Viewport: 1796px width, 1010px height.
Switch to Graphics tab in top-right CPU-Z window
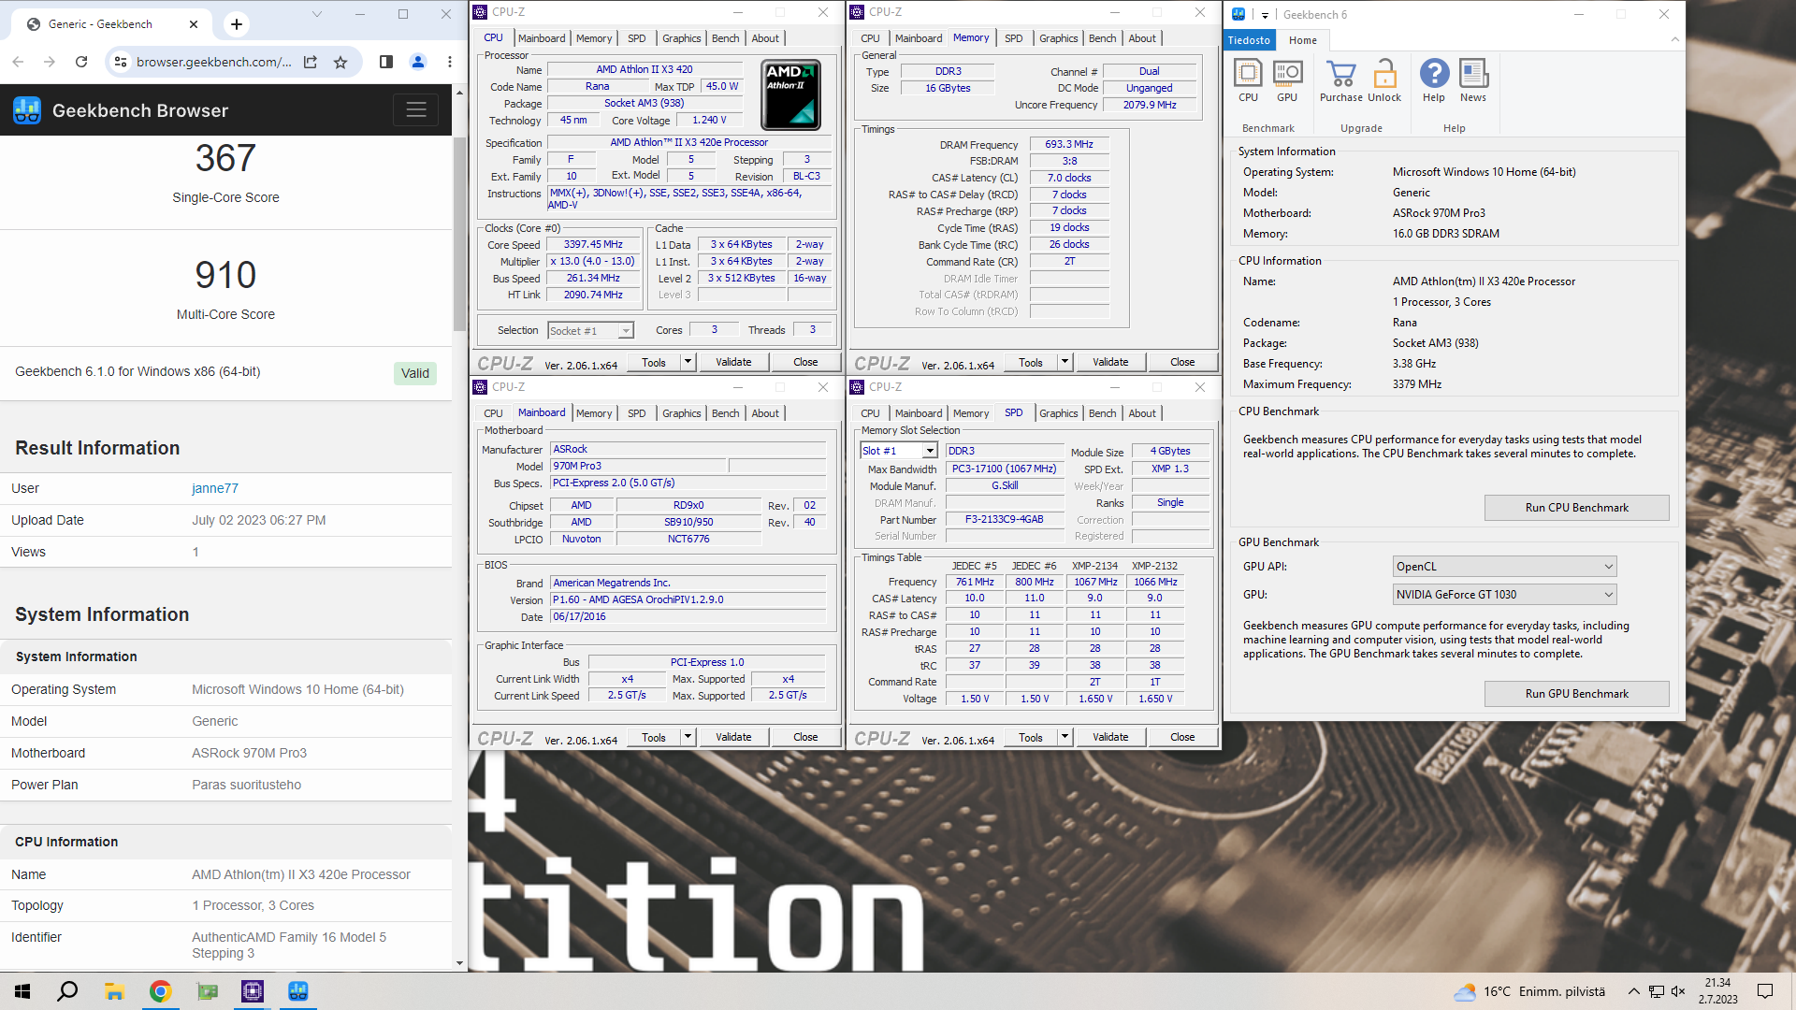coord(1058,38)
